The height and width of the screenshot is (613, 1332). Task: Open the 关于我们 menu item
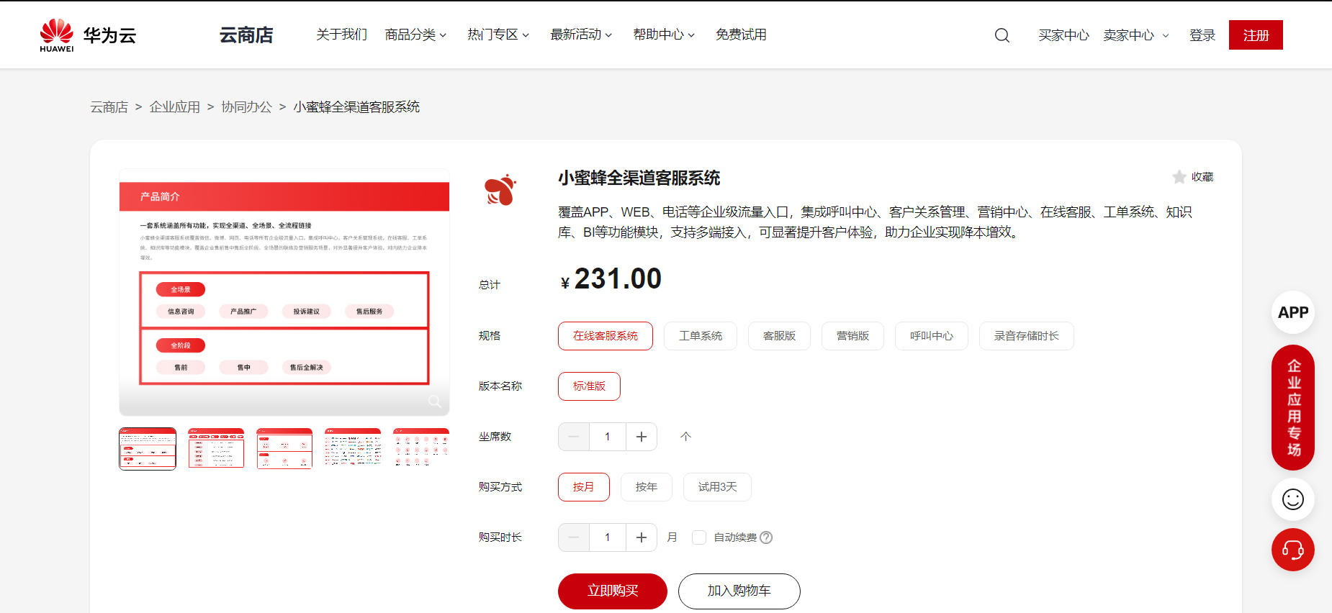pyautogui.click(x=341, y=35)
